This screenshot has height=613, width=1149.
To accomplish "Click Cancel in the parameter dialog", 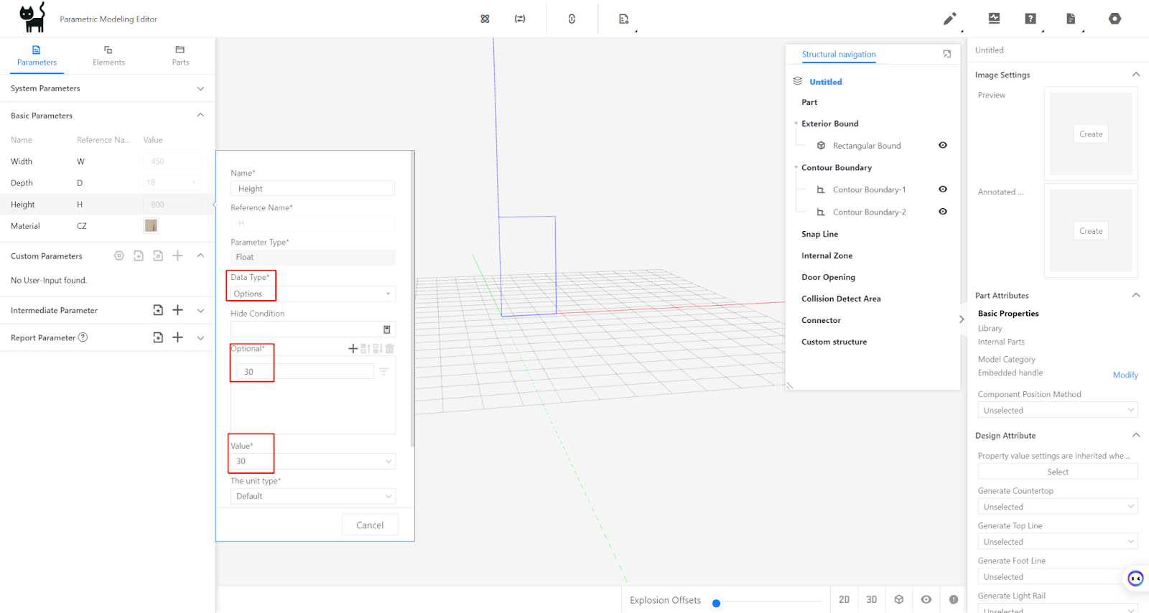I will tap(370, 525).
